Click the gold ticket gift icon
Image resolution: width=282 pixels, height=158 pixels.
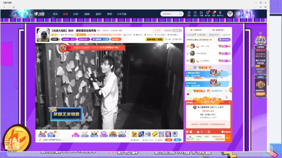pos(155,134)
